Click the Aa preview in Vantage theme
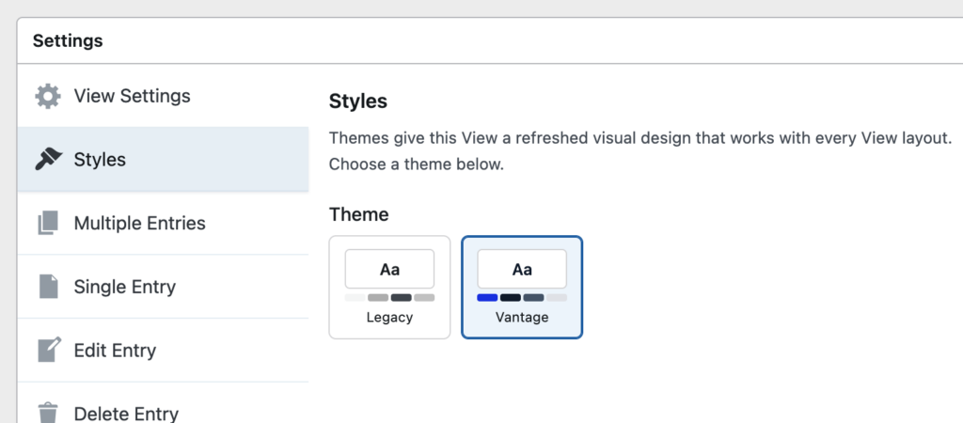The height and width of the screenshot is (423, 963). click(522, 269)
